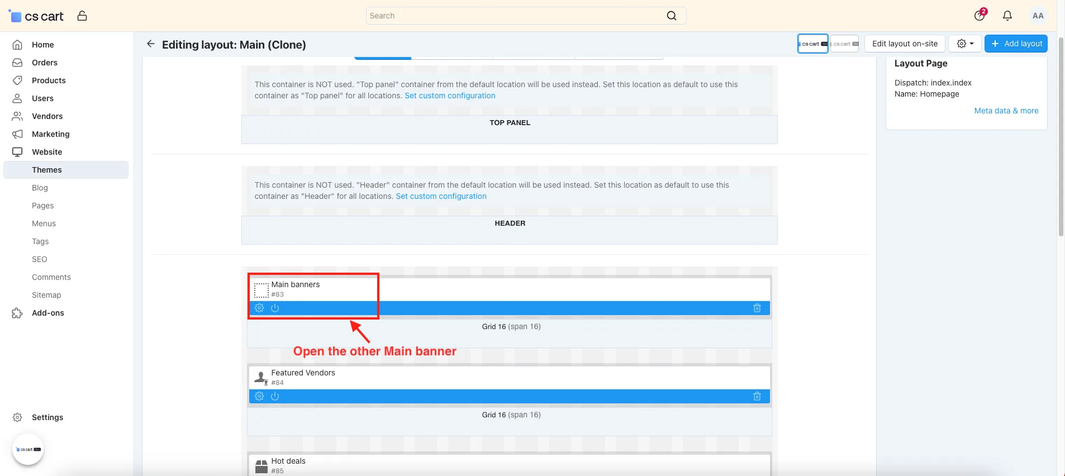Click the page vertical scrollbar
Screen dimensions: 1065x476
click(x=1061, y=137)
